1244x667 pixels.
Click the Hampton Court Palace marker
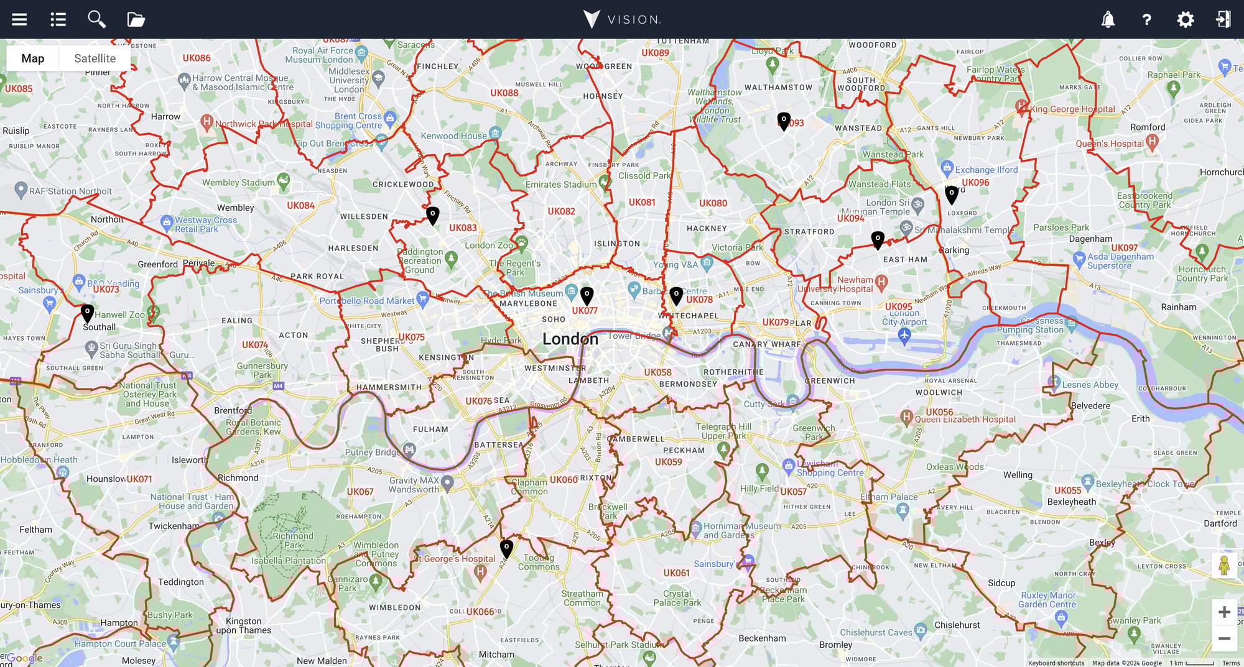174,641
